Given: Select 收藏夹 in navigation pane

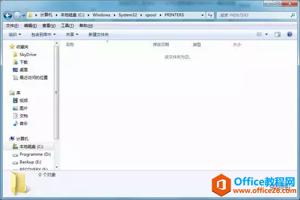Looking at the screenshot, I should pos(22,47).
